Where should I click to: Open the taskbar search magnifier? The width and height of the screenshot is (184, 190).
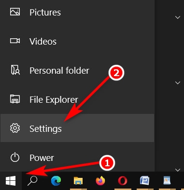[32, 181]
